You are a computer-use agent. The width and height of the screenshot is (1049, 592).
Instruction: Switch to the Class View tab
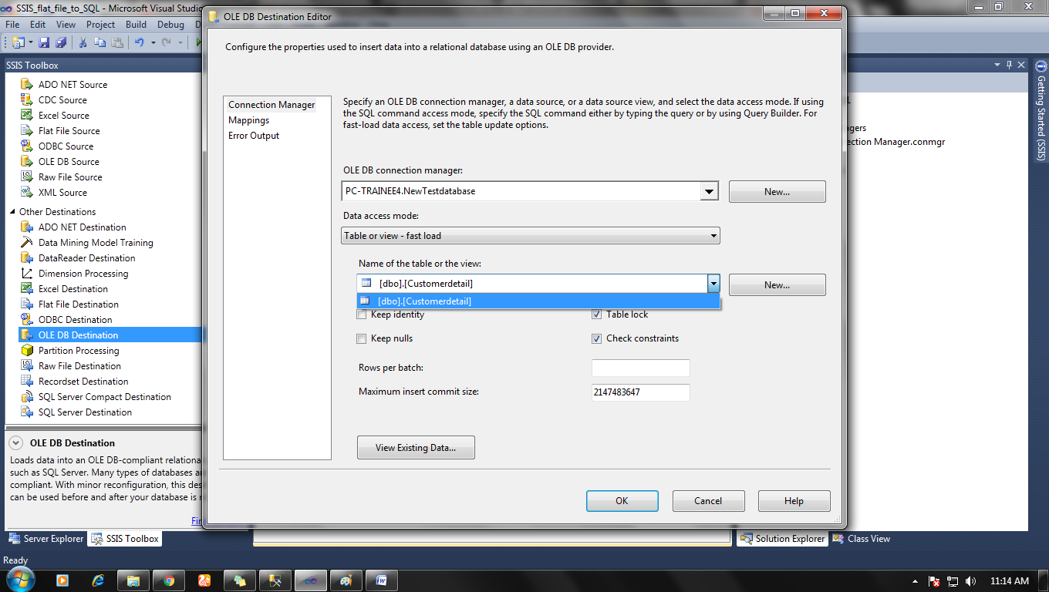862,539
